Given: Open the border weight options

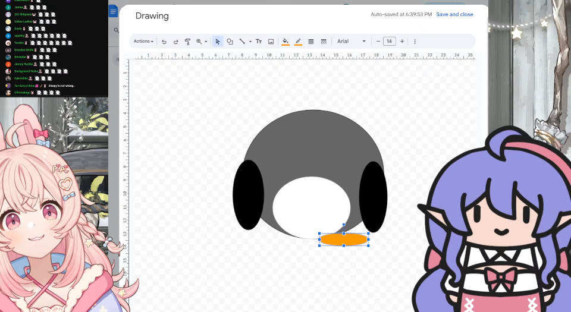Looking at the screenshot, I should click(311, 42).
